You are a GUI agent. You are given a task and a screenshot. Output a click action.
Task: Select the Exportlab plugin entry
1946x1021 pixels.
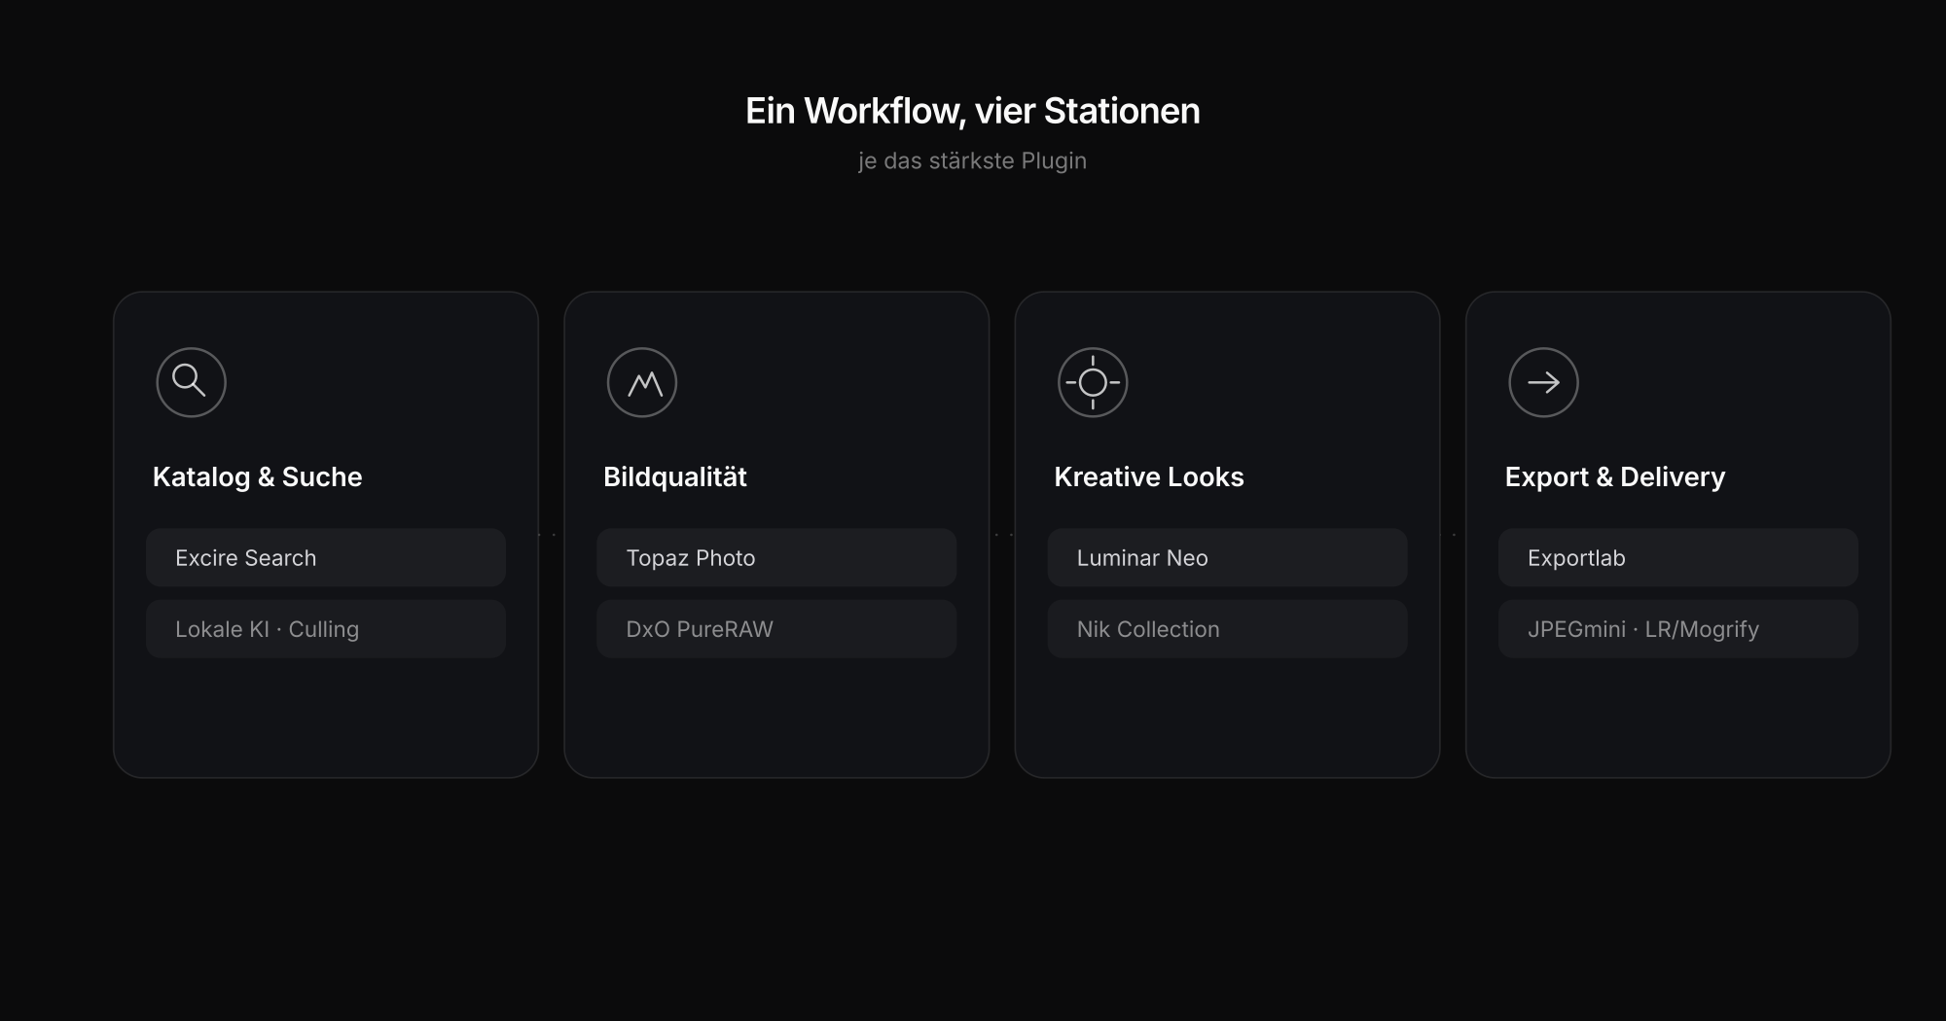click(x=1678, y=557)
